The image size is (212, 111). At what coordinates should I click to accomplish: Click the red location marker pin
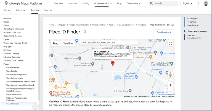click(113, 63)
